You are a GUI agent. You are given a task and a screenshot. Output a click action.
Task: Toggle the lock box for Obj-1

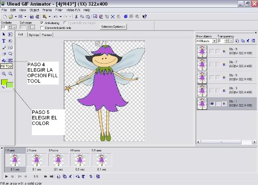point(218,104)
